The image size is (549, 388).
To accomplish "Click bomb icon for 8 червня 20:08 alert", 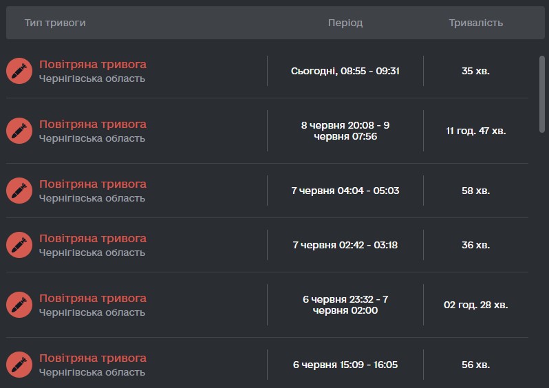I will (19, 131).
